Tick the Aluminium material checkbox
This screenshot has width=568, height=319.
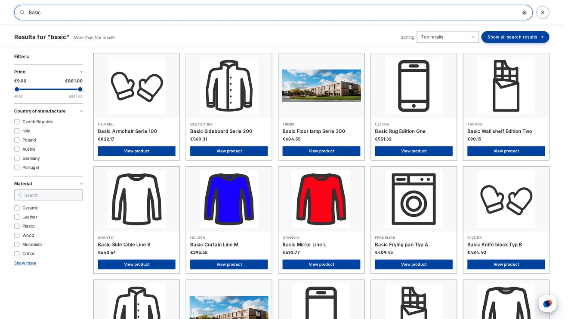point(17,245)
